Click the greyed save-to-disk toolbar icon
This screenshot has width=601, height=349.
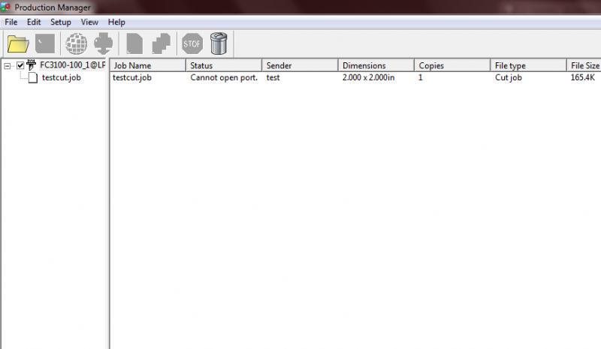(45, 44)
